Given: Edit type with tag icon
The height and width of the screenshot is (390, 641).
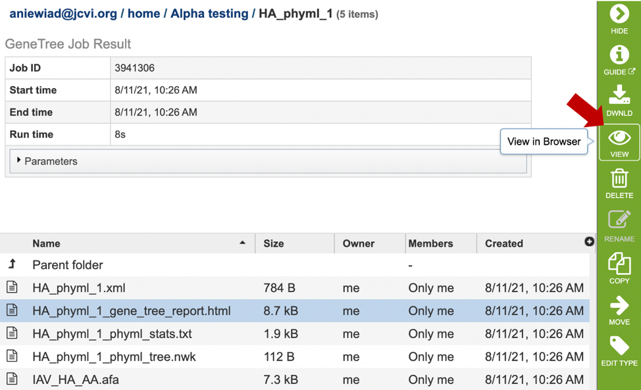Looking at the screenshot, I should (619, 351).
